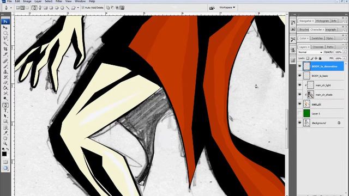Select the Elliptical Marquee tool

tap(5, 33)
